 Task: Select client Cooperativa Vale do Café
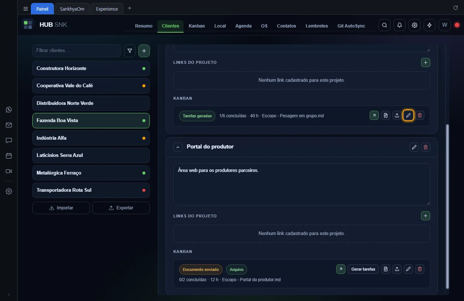(91, 86)
